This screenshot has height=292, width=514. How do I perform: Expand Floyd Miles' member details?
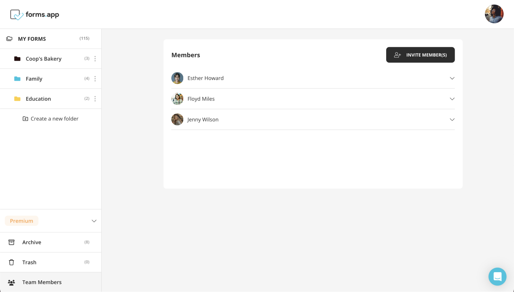coord(452,99)
